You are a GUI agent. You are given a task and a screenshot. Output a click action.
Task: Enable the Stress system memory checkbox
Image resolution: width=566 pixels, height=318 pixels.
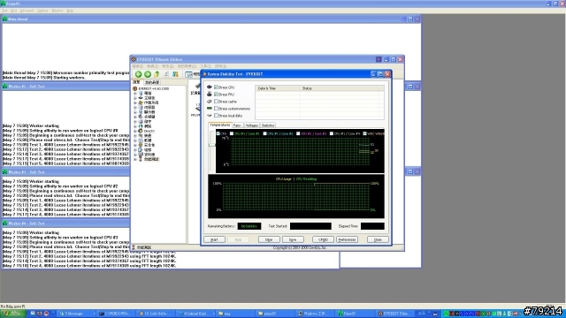coord(216,108)
